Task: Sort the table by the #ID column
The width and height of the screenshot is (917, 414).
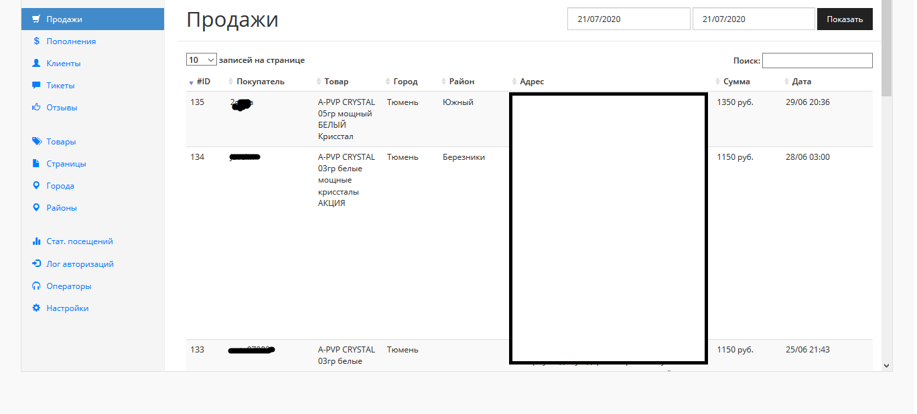Action: point(203,82)
